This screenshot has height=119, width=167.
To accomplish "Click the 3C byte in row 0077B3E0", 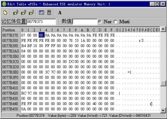I will pos(47,72).
